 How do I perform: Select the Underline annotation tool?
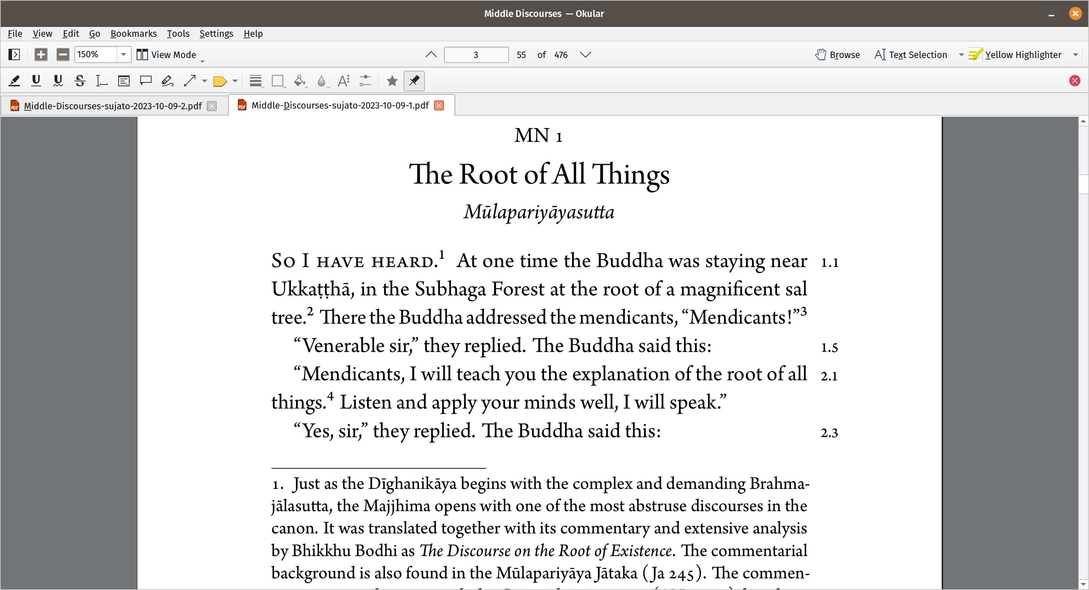point(36,81)
